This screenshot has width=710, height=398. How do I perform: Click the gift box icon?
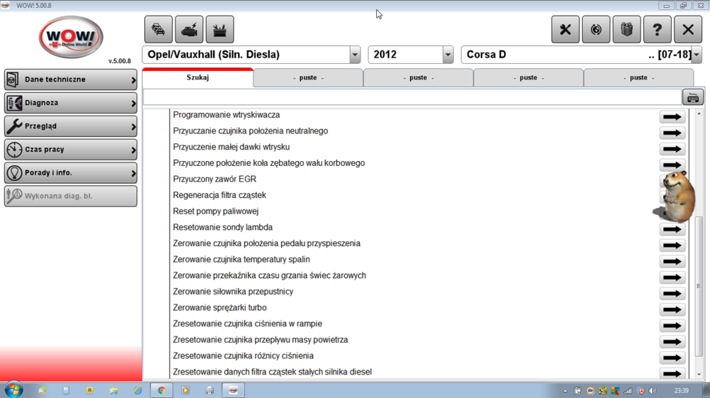[626, 30]
